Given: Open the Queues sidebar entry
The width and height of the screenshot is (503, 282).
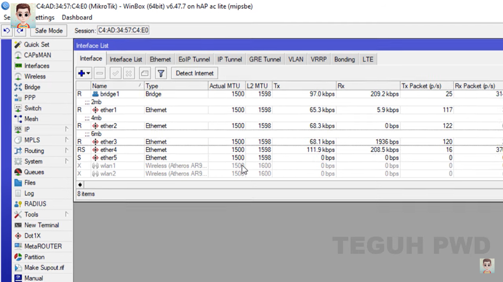Looking at the screenshot, I should 34,172.
